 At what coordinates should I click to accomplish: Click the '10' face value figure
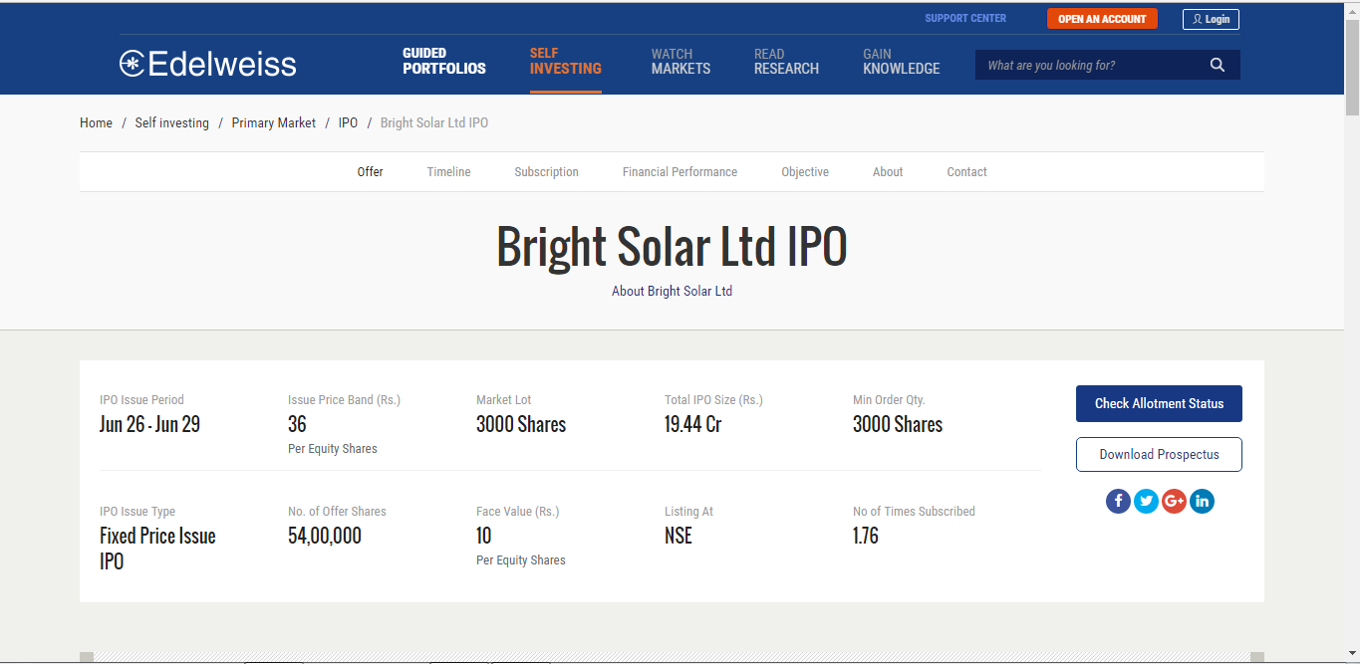483,536
